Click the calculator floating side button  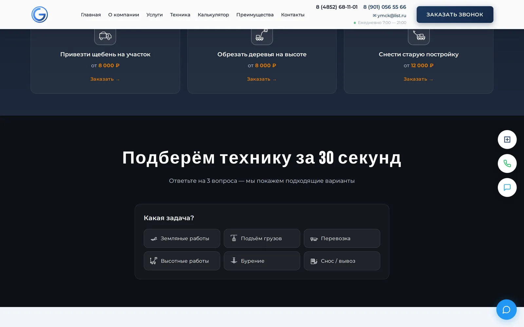click(x=507, y=140)
